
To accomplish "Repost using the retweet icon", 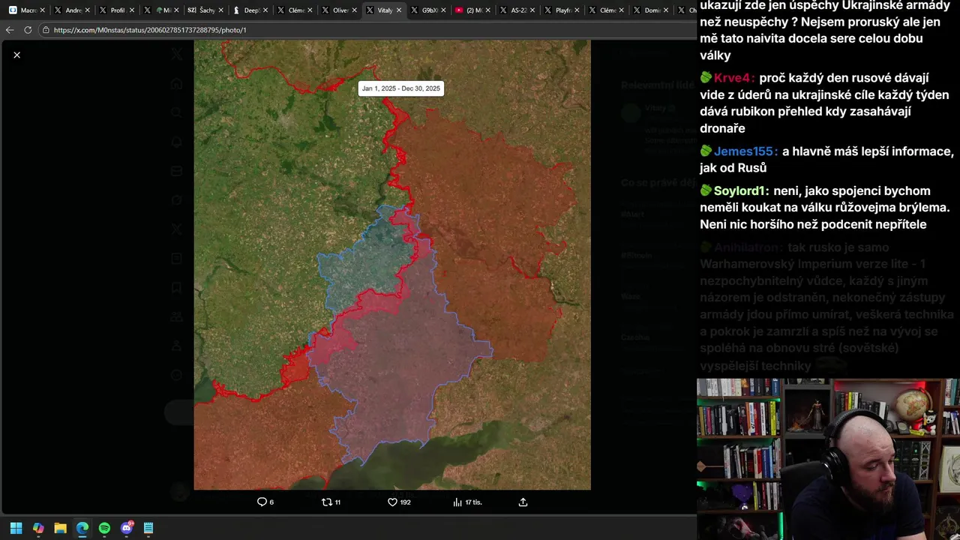I will pyautogui.click(x=326, y=502).
